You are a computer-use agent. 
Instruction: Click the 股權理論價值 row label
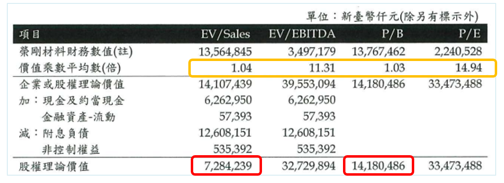tap(54, 166)
